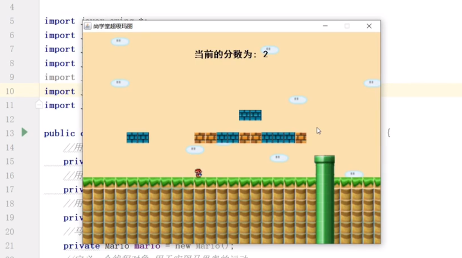Click the import keyword on line 5

[60, 21]
